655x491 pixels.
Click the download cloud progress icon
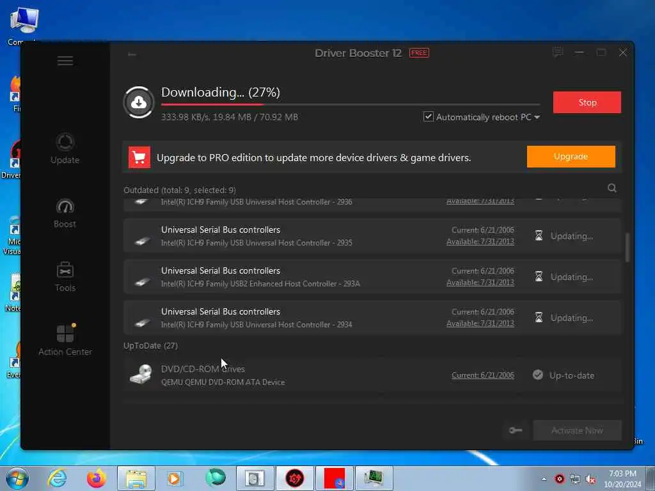pyautogui.click(x=139, y=102)
